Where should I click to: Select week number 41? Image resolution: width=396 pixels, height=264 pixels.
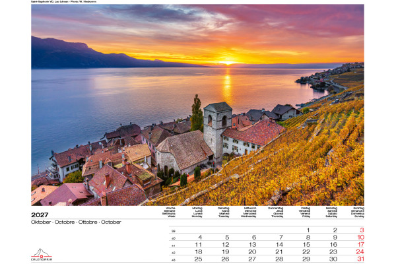point(174,246)
